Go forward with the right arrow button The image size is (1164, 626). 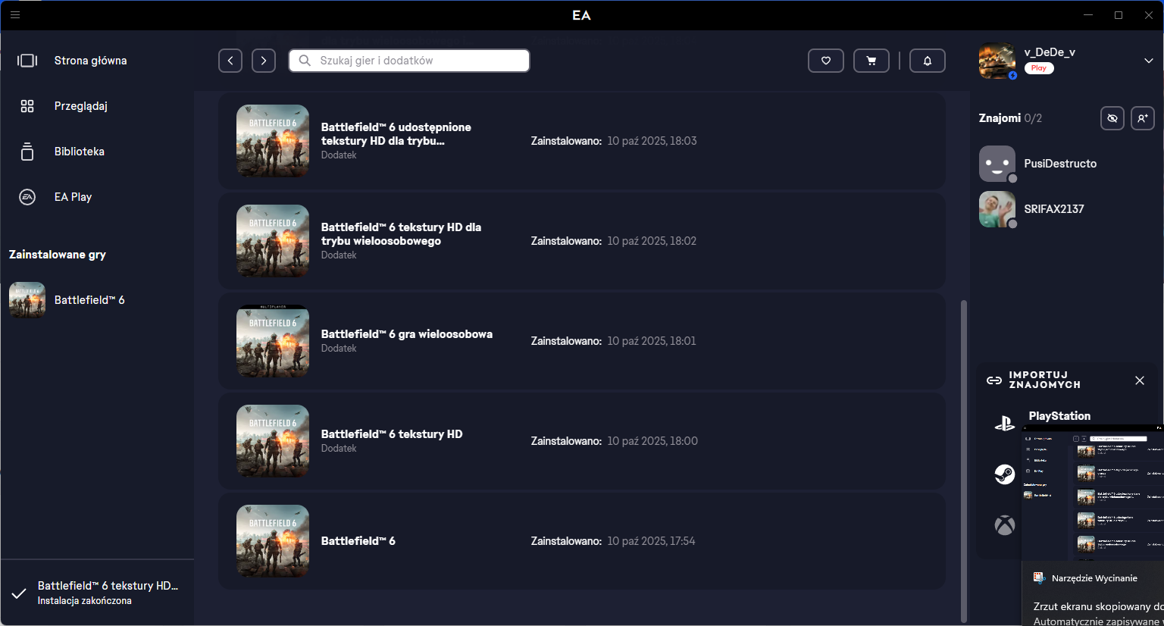click(264, 61)
